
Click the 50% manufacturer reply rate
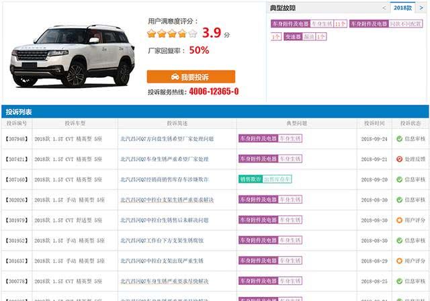199,50
